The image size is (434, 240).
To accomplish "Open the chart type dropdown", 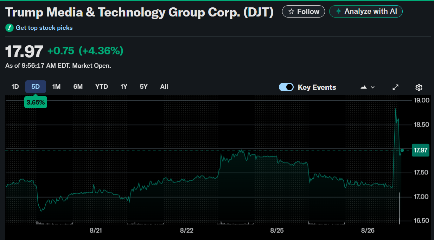I will (x=368, y=87).
